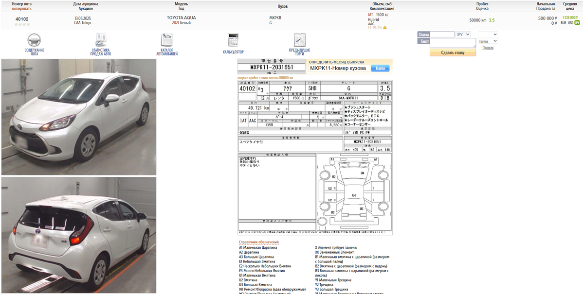584x294 pixels.
Task: Click the body code 'MXPK11' in the Кузов column
Action: 275,18
